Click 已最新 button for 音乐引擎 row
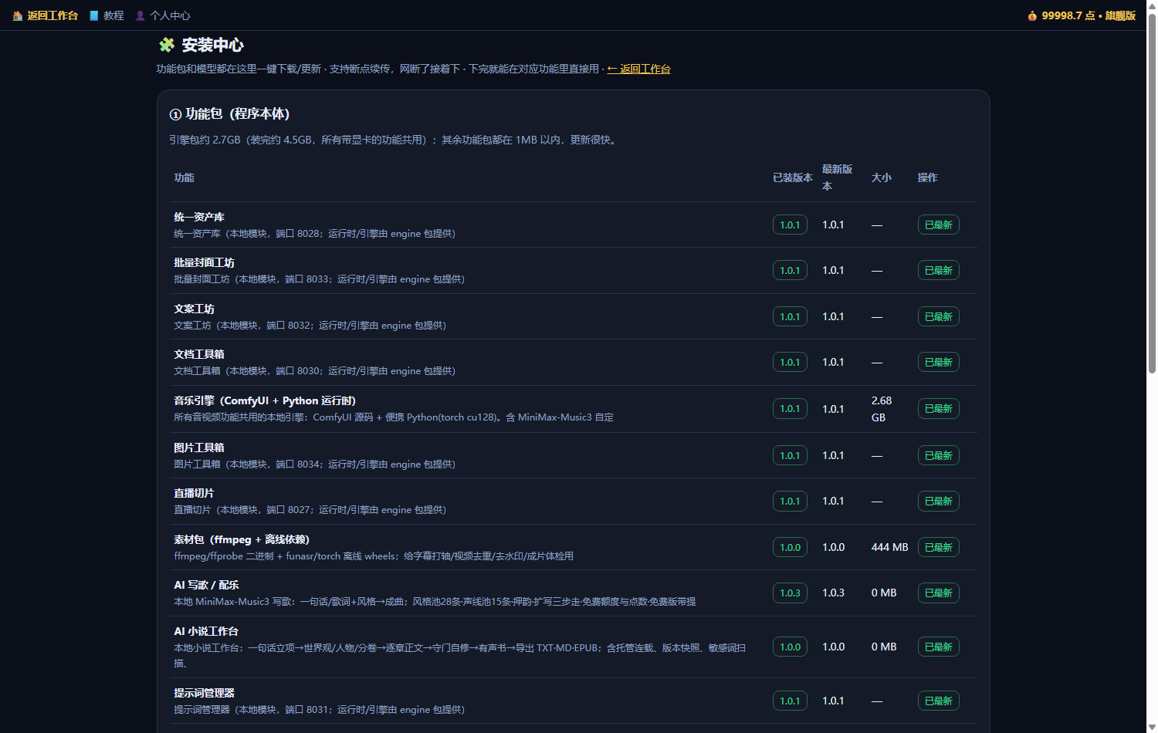This screenshot has width=1158, height=733. (939, 408)
